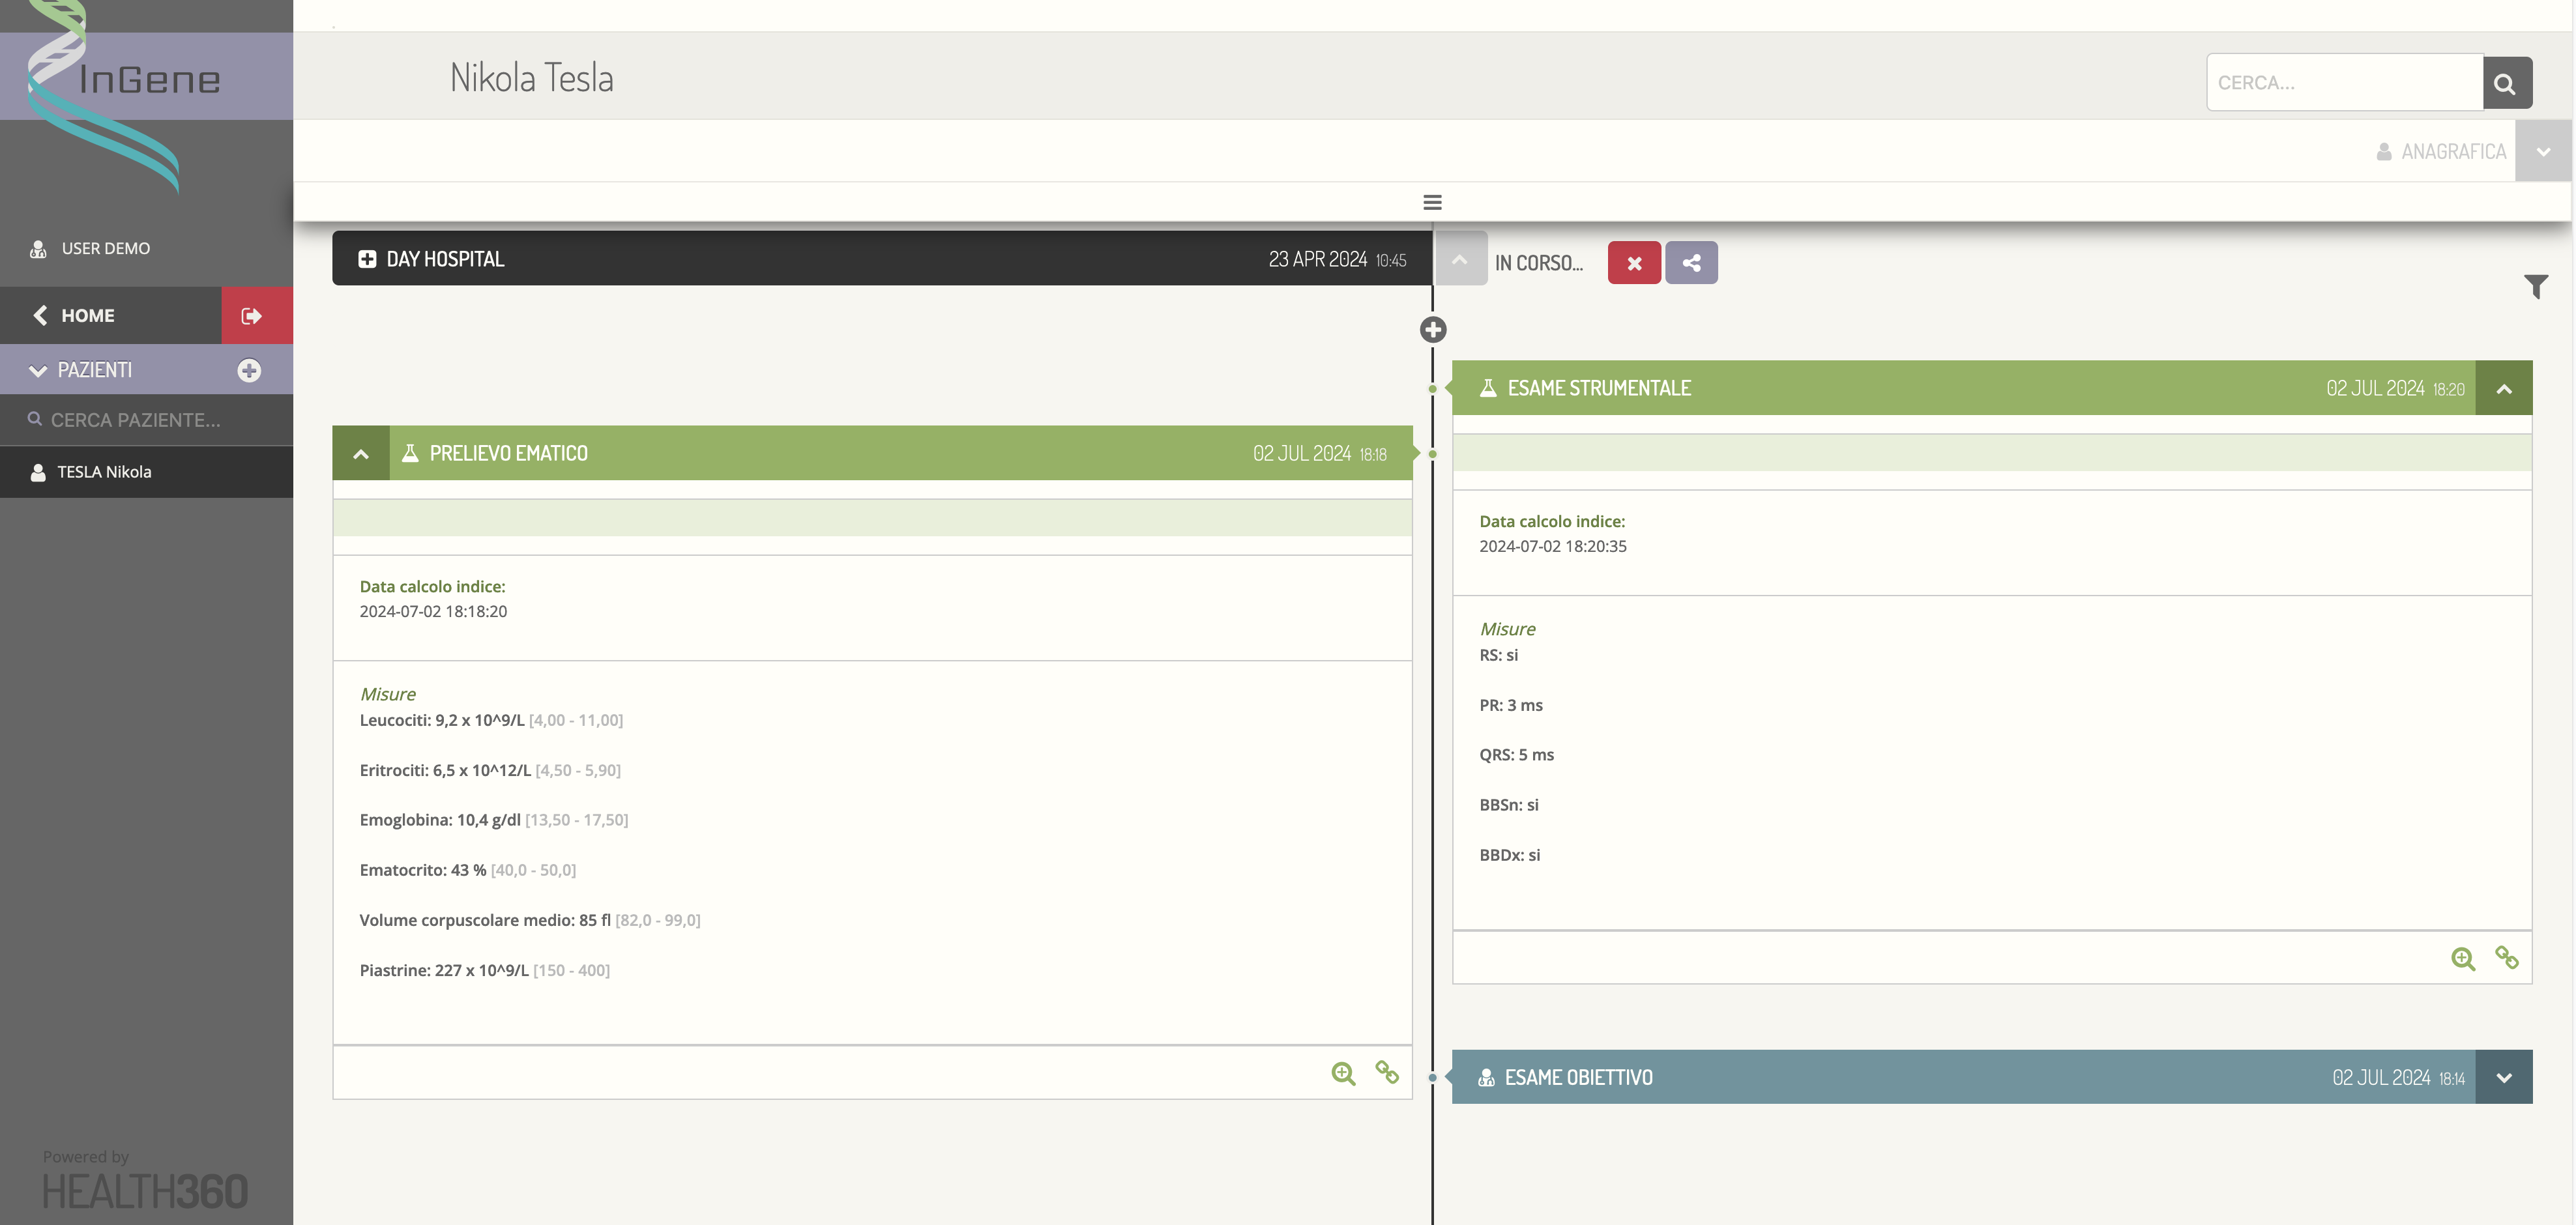Click the ESAME STRUMENTALE header title
The height and width of the screenshot is (1225, 2576).
coord(1599,388)
